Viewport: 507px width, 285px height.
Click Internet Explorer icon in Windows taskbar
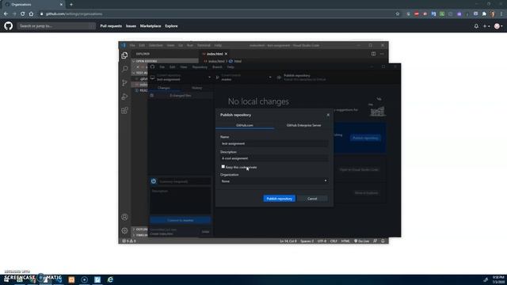pyautogui.click(x=110, y=279)
